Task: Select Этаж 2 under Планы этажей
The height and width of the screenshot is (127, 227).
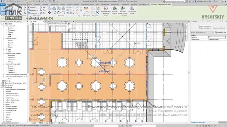Action: pos(10,36)
